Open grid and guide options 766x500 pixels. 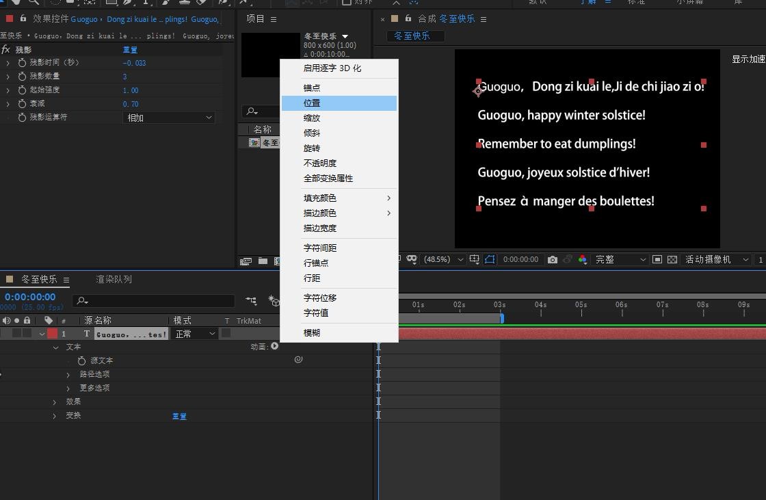point(475,259)
